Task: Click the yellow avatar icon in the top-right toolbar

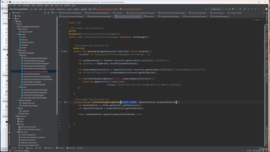Action: pyautogui.click(x=266, y=9)
